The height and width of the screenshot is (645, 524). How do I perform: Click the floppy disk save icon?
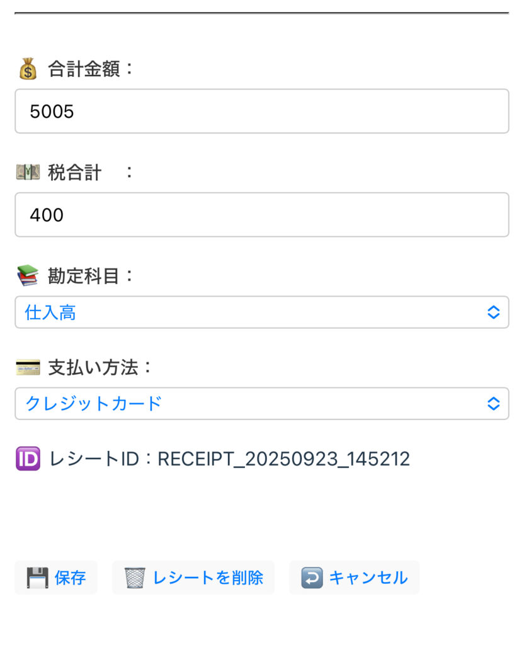tap(38, 578)
